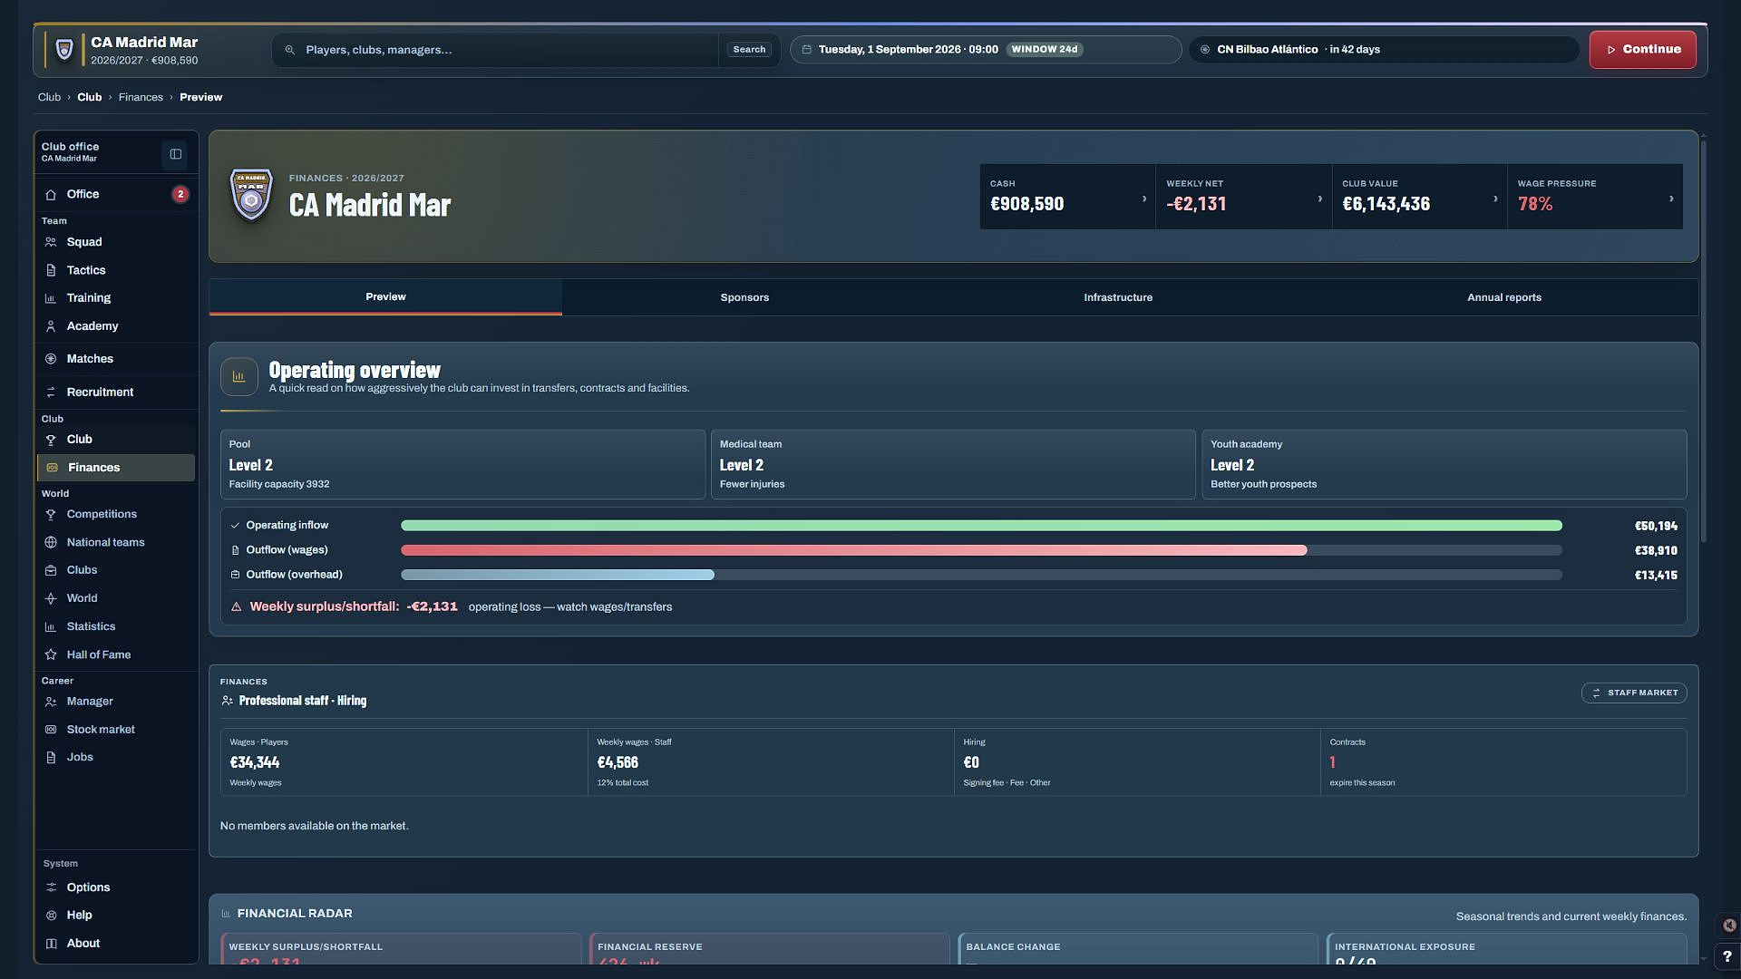
Task: Switch to the Preview tab
Action: 385,297
